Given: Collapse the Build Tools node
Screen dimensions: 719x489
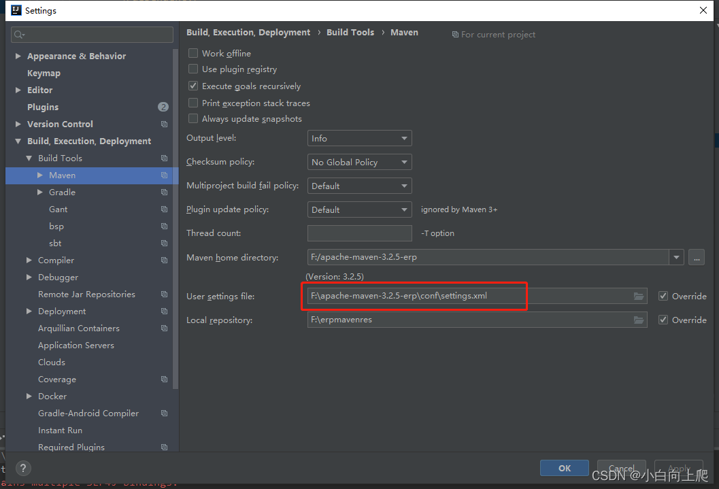Looking at the screenshot, I should click(29, 158).
